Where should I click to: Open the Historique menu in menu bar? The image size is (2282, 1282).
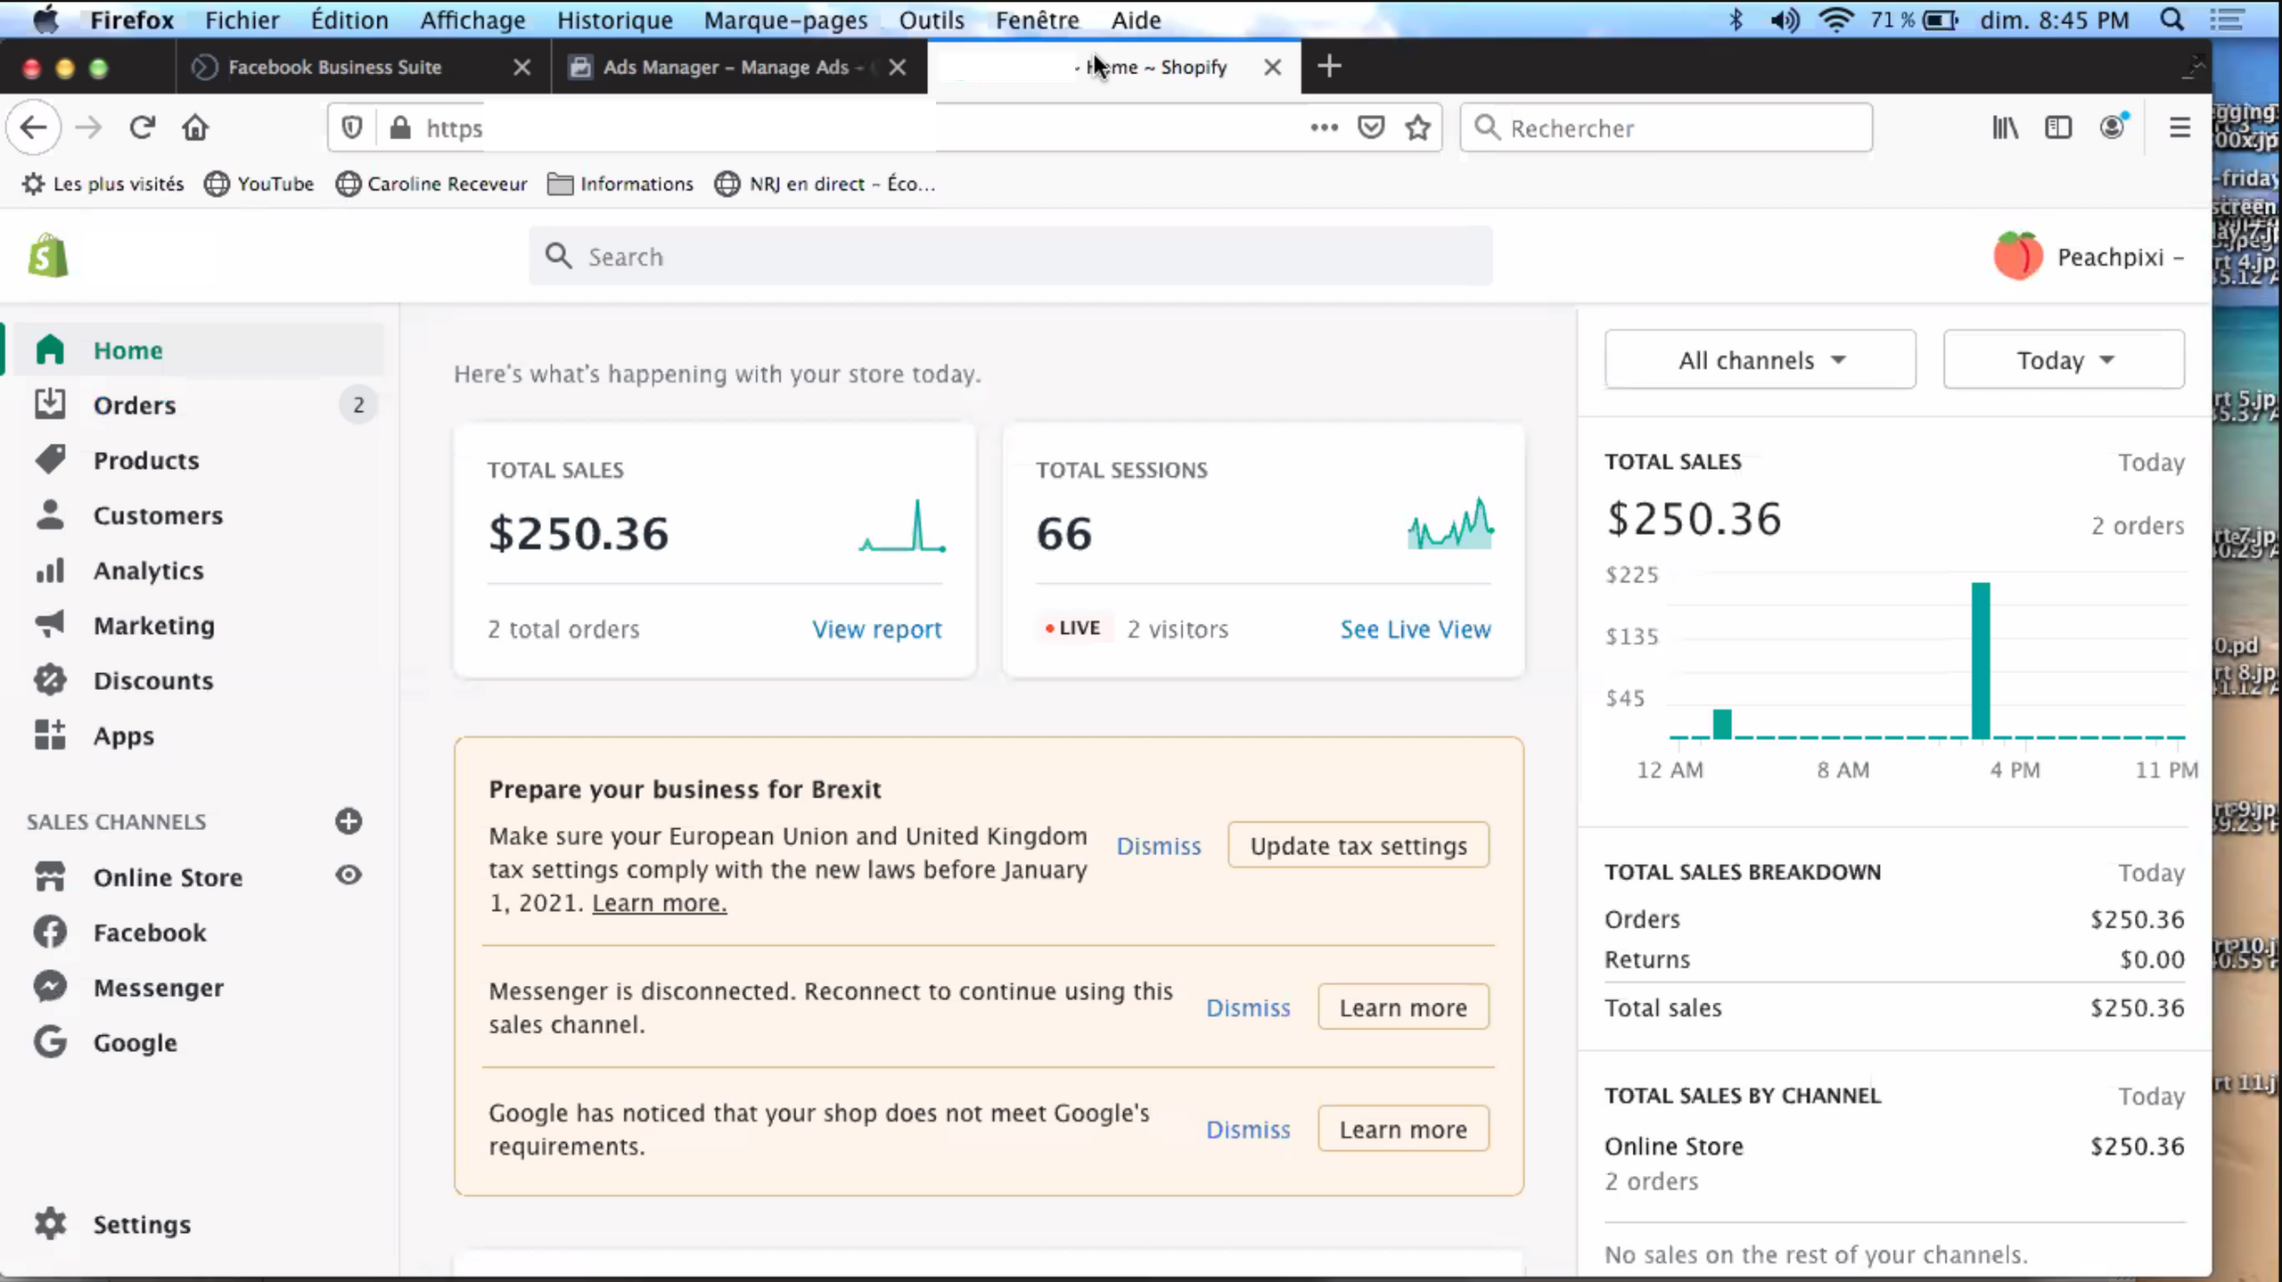pyautogui.click(x=614, y=20)
